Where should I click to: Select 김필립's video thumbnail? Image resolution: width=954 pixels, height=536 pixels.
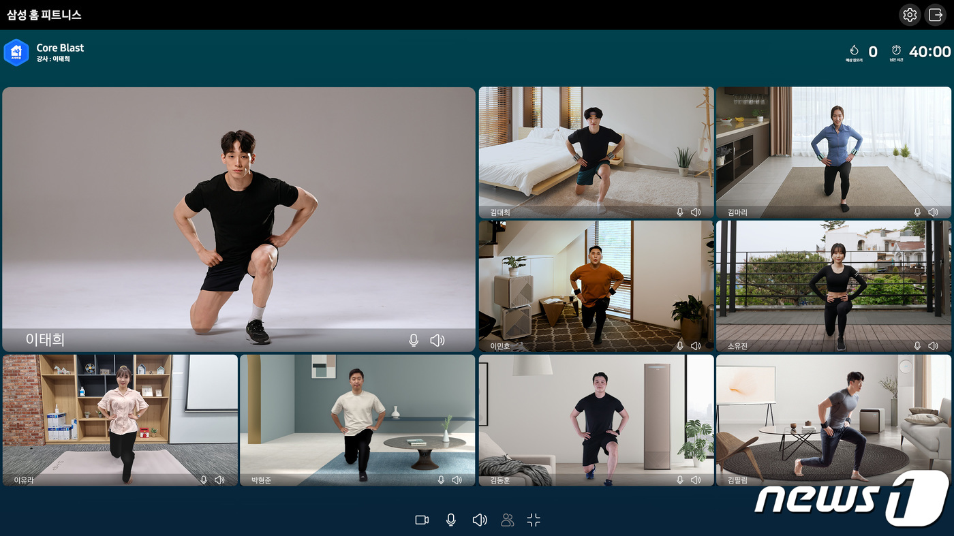coord(833,419)
